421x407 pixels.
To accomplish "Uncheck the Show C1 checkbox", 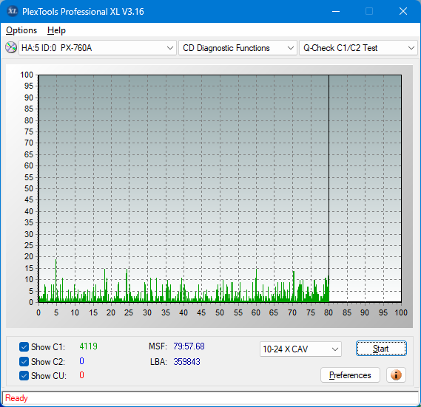I will [x=24, y=346].
